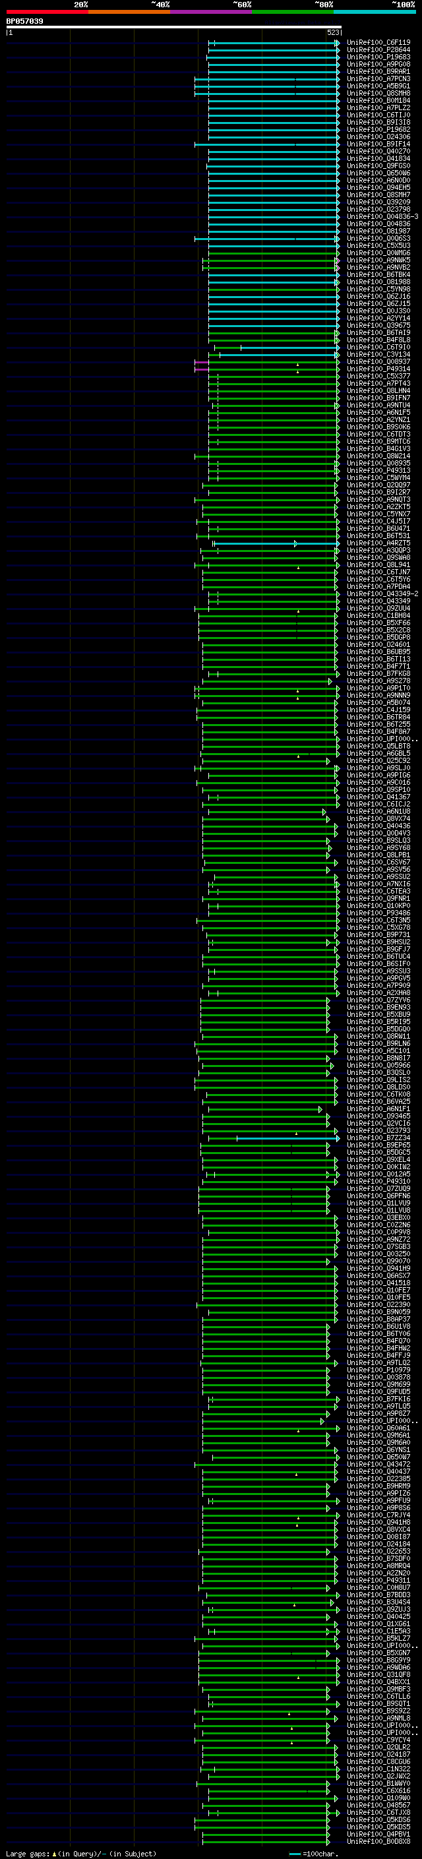Click the red 20% identity legend segment
This screenshot has height=1859, width=422.
point(47,12)
